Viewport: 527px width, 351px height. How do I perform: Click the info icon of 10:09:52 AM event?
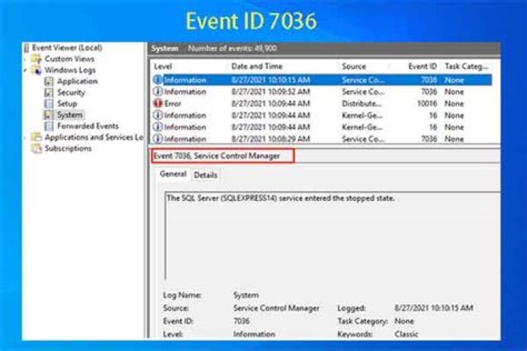(158, 91)
